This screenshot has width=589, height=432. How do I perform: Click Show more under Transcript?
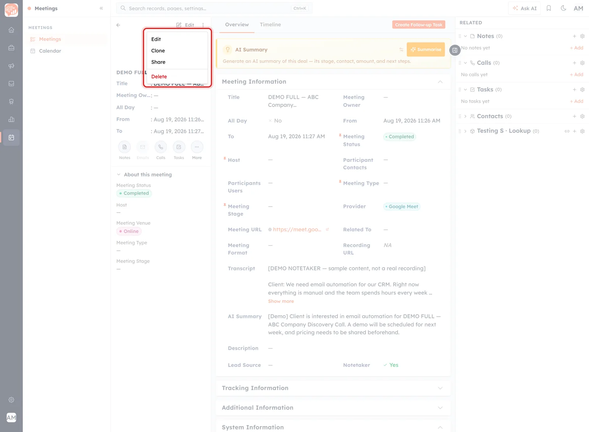[281, 301]
